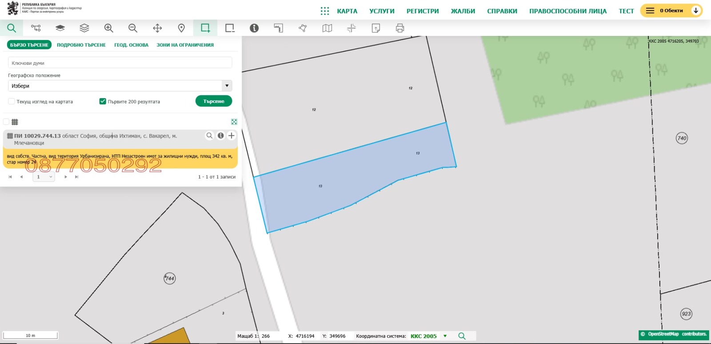Click the information tool in toolbar
The image size is (711, 344).
pos(254,28)
